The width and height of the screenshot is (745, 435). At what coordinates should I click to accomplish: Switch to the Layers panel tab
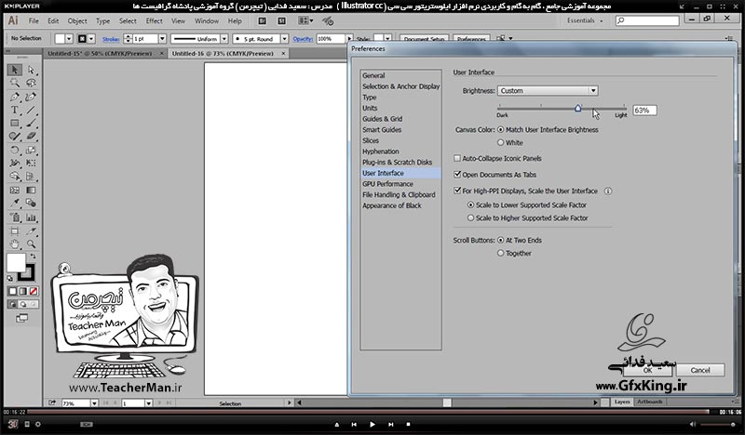point(622,402)
